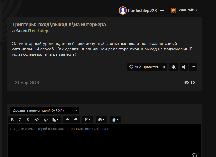Insert code with the code brackets icon
Viewport: 216px width, 157px height.
(46, 120)
